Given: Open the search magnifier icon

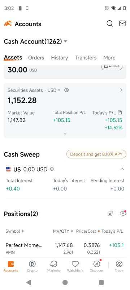Looking at the screenshot, I should click(x=109, y=24).
